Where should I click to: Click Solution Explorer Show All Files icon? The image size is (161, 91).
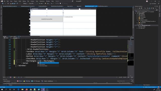(x=153, y=8)
